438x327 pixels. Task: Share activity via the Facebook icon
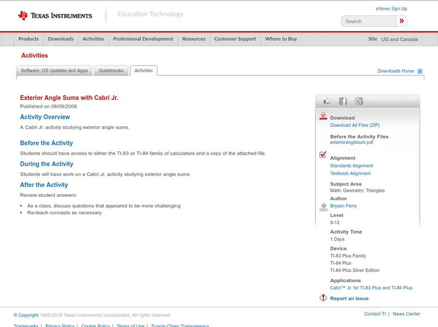[343, 101]
